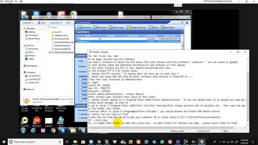Open WhatsApp on the Windows 10 taskbar
Screen dimensions: 258x145
[x=162, y=142]
